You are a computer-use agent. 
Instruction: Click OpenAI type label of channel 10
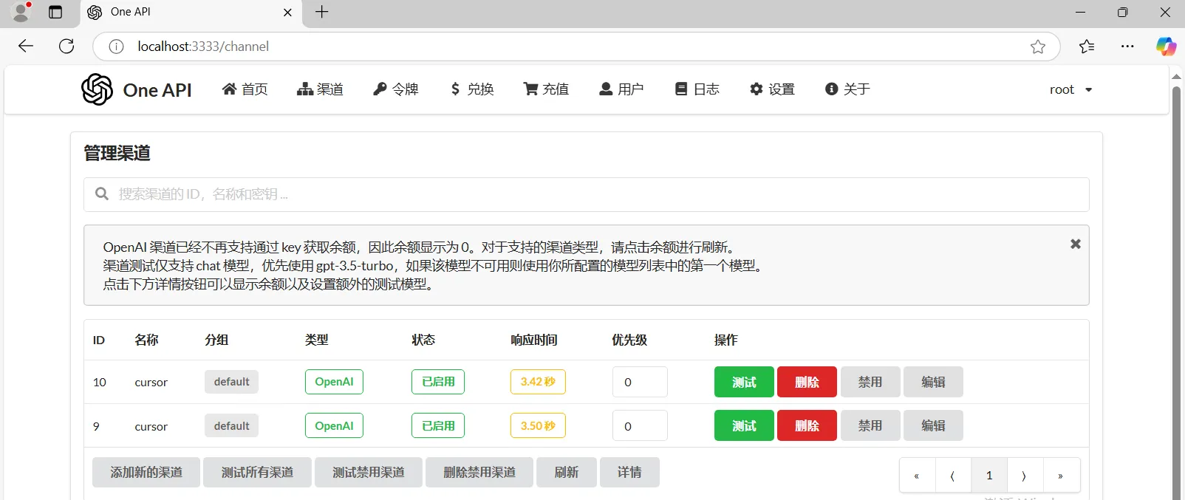pos(334,382)
